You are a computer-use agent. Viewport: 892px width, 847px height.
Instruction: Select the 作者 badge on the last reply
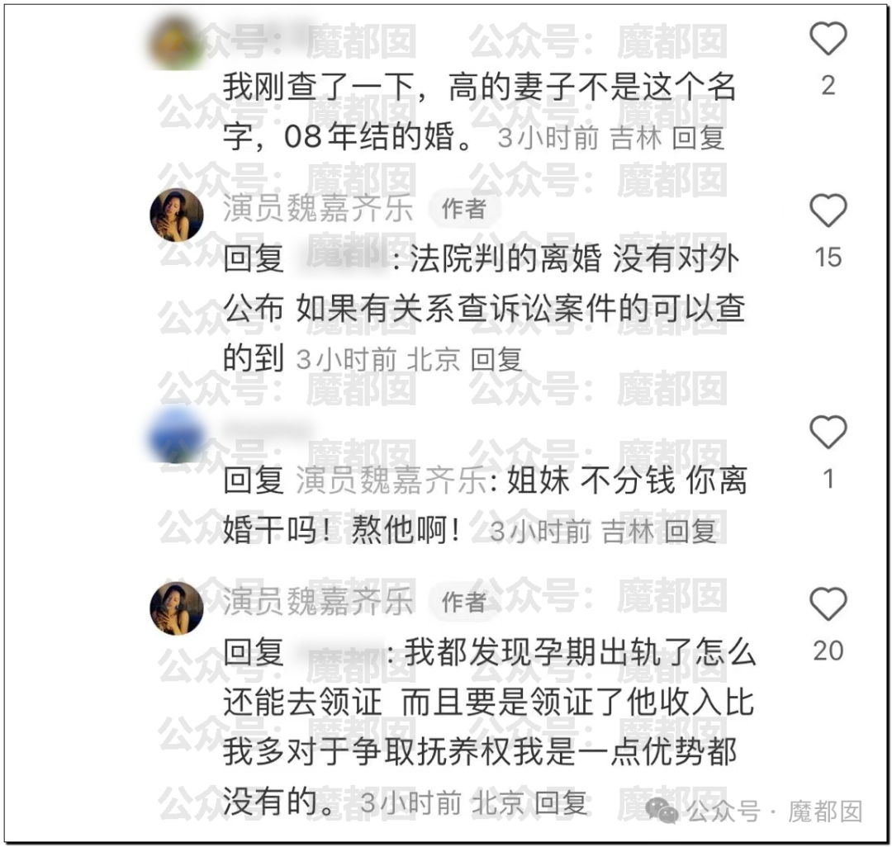(464, 602)
